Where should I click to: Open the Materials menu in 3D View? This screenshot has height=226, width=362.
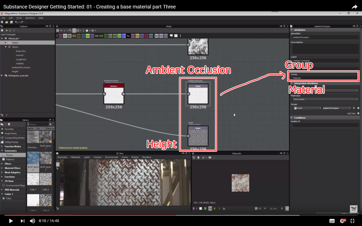point(75,157)
